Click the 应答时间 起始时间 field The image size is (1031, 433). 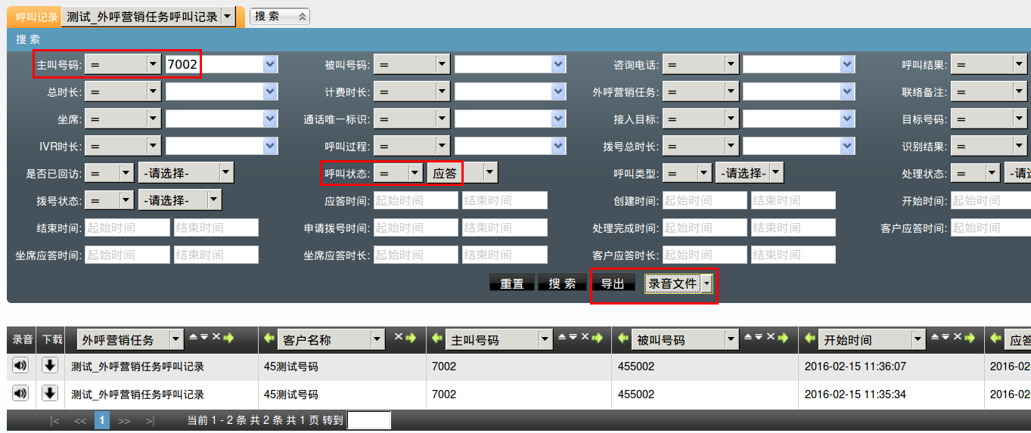click(x=415, y=200)
